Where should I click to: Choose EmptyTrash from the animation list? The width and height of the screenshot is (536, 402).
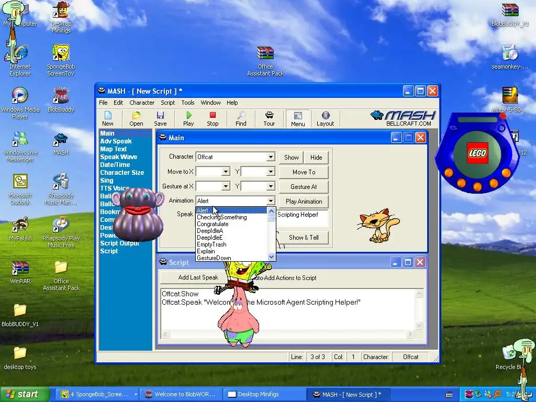232,244
